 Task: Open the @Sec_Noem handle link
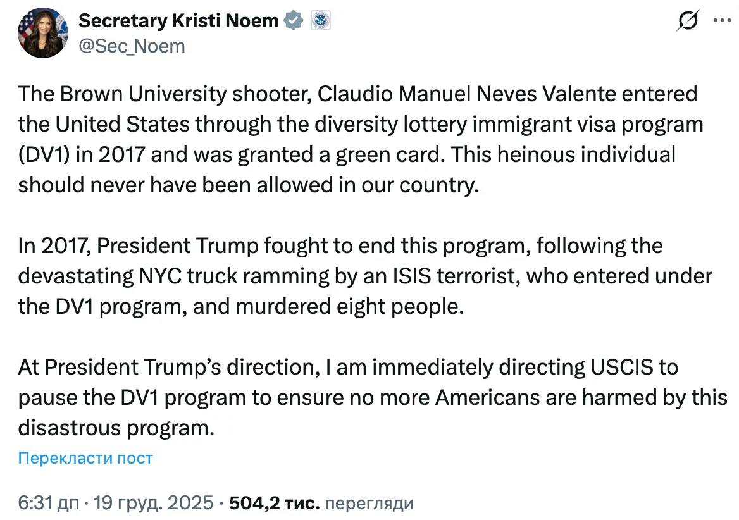131,46
